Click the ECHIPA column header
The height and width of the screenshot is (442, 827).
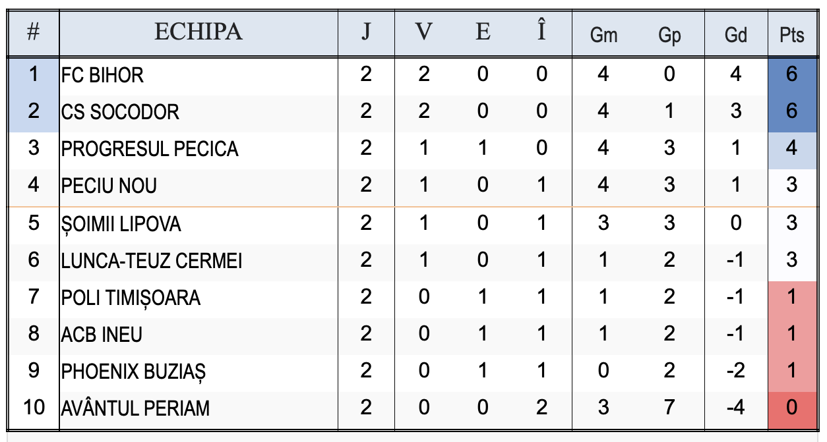(x=199, y=32)
